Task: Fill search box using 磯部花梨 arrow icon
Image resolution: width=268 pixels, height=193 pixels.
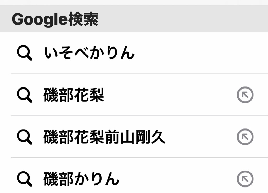Action: (245, 95)
